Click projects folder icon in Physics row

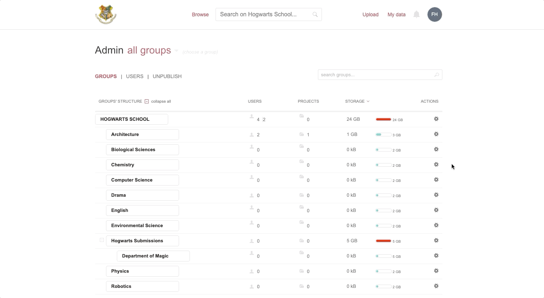click(x=302, y=271)
